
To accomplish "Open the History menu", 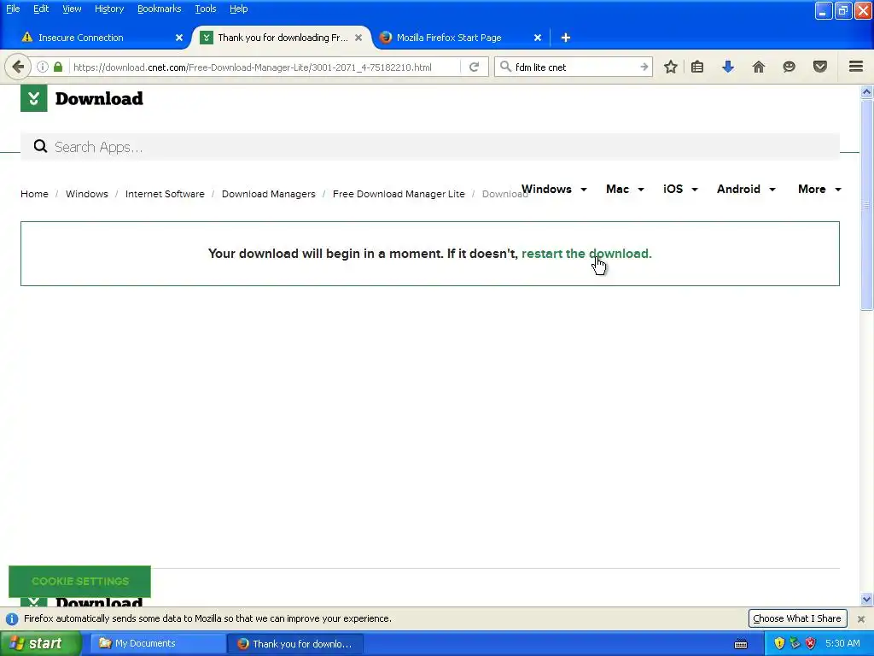I will tap(109, 9).
